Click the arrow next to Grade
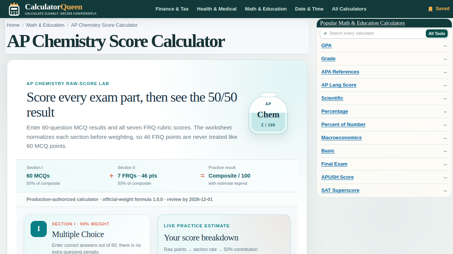This screenshot has height=254, width=453. [x=445, y=59]
